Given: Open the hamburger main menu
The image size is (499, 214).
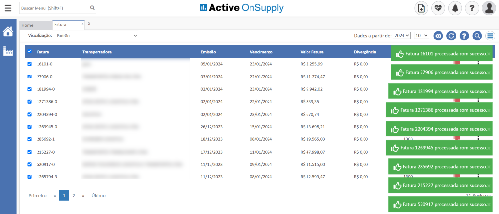Looking at the screenshot, I should (x=8, y=8).
